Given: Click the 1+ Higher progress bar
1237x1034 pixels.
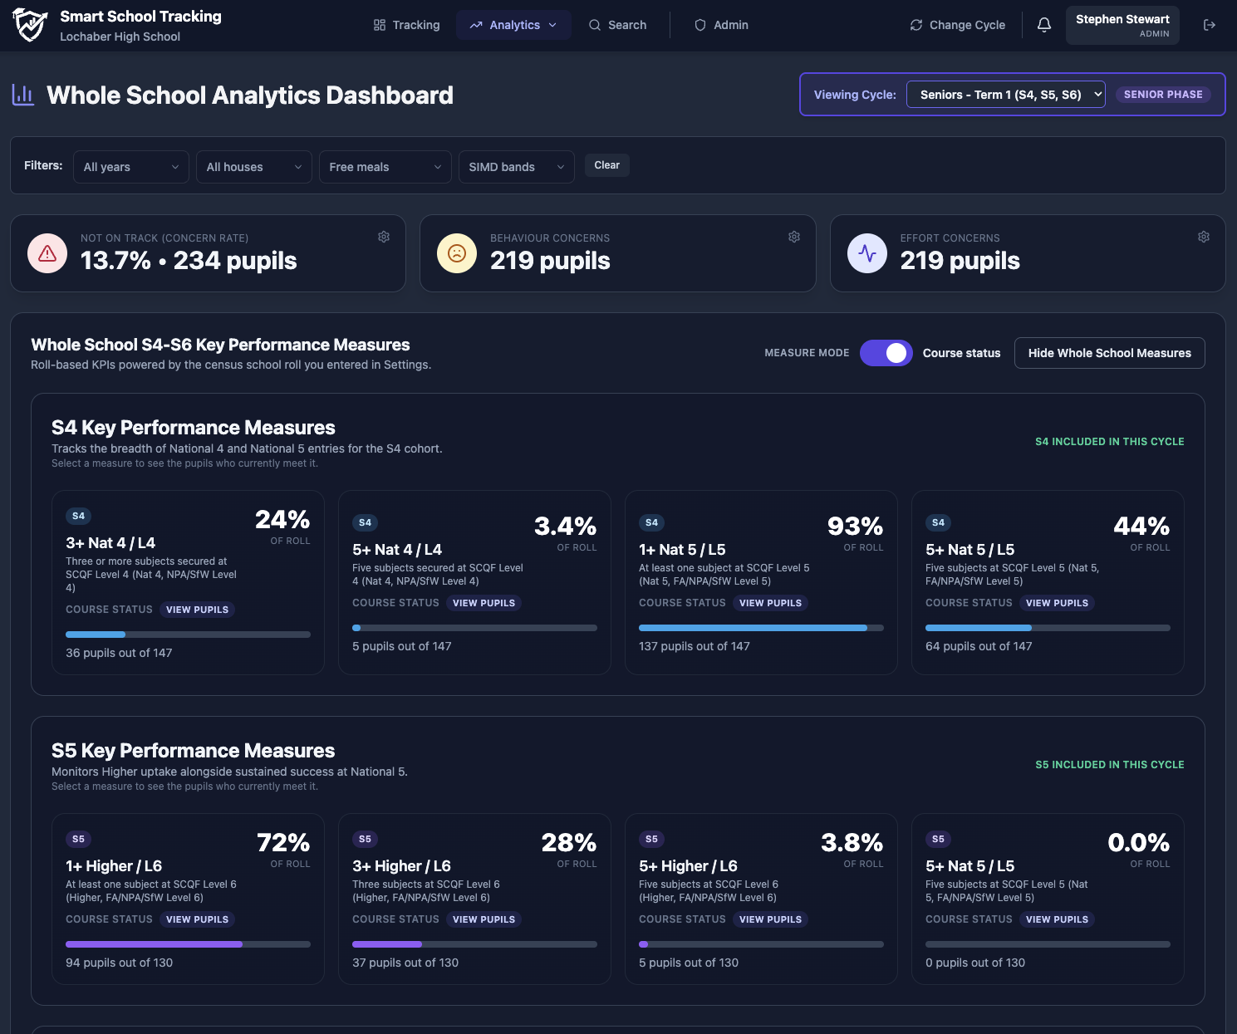Looking at the screenshot, I should click(x=187, y=944).
